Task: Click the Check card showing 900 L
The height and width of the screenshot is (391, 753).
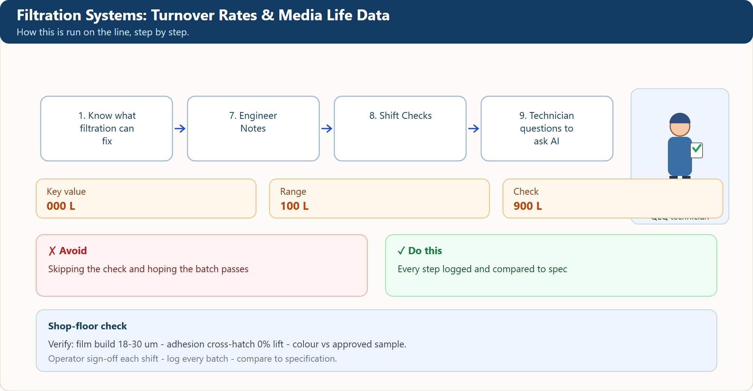Action: (x=613, y=199)
